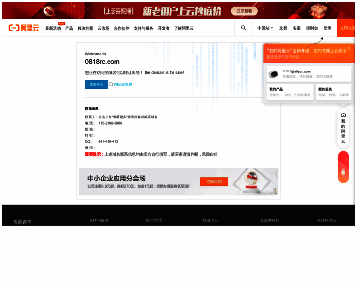Click the 支持与服务 footer heading
Screen dimensions: 357x282
tap(99, 220)
